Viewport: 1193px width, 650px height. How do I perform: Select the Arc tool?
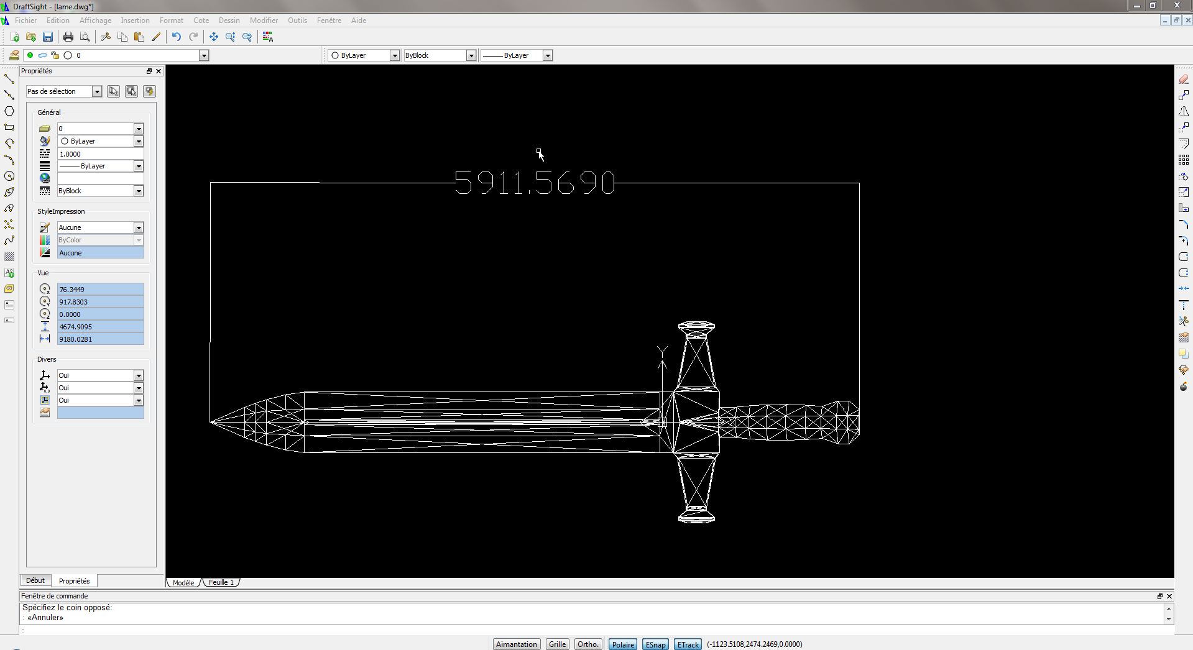[9, 160]
